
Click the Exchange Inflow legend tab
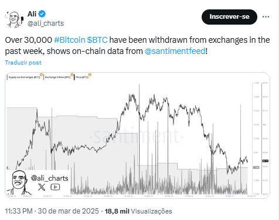click(x=57, y=77)
